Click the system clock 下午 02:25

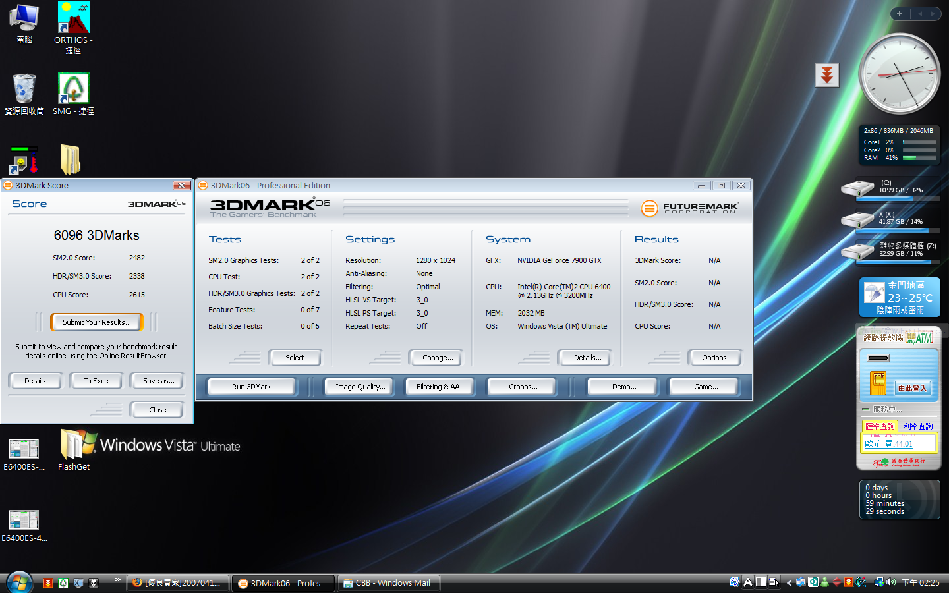point(921,583)
